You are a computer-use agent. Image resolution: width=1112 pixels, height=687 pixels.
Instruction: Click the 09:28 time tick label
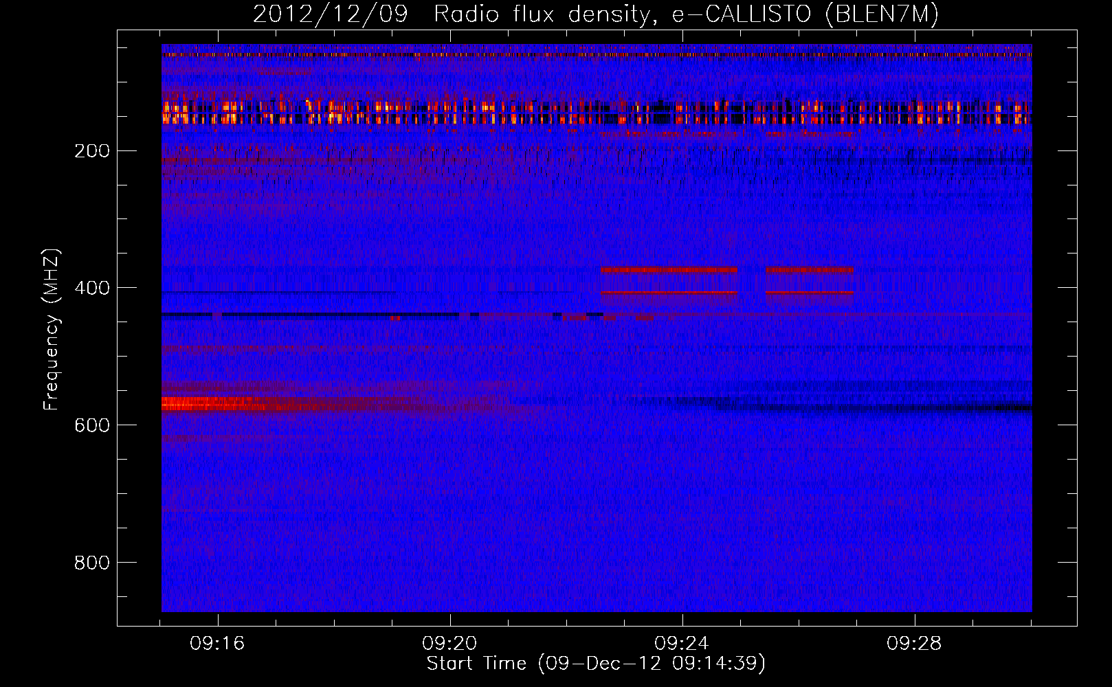914,644
